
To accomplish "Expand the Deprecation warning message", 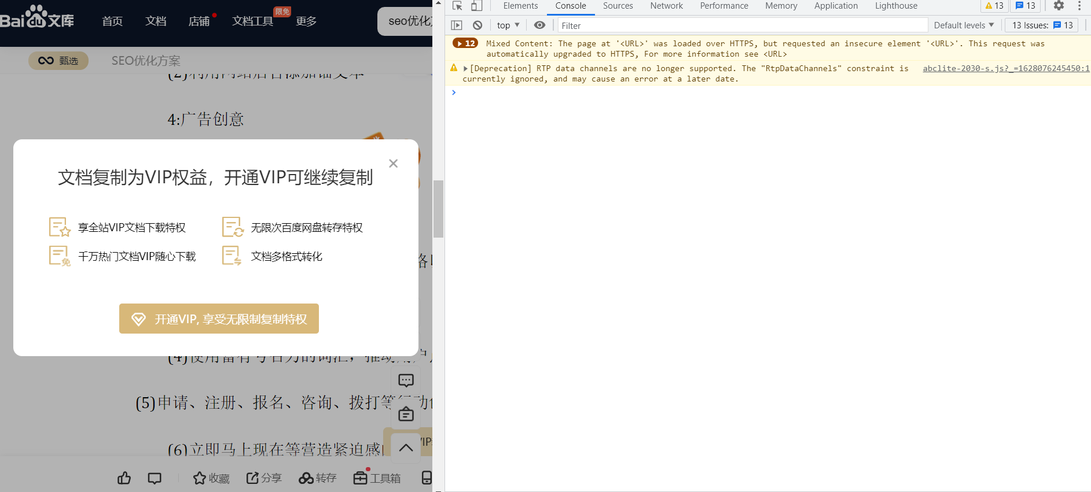I will [465, 68].
